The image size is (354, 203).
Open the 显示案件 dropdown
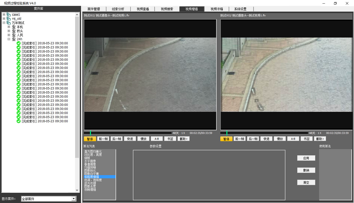pos(74,199)
